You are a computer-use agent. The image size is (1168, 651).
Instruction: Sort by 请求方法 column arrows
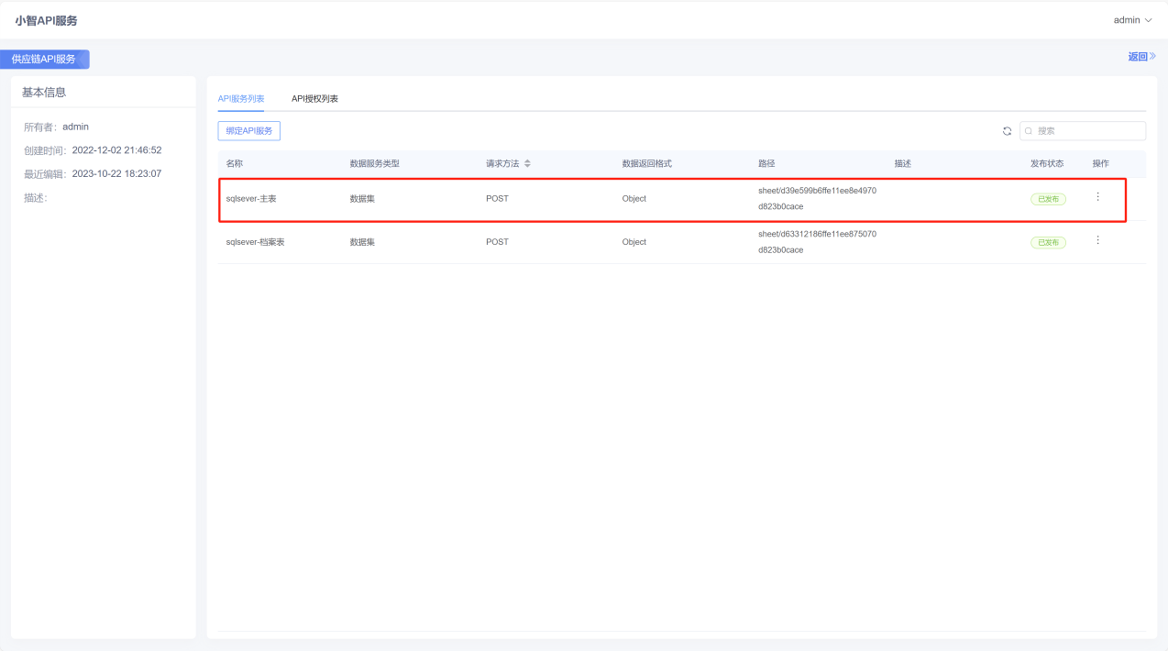[x=527, y=163]
